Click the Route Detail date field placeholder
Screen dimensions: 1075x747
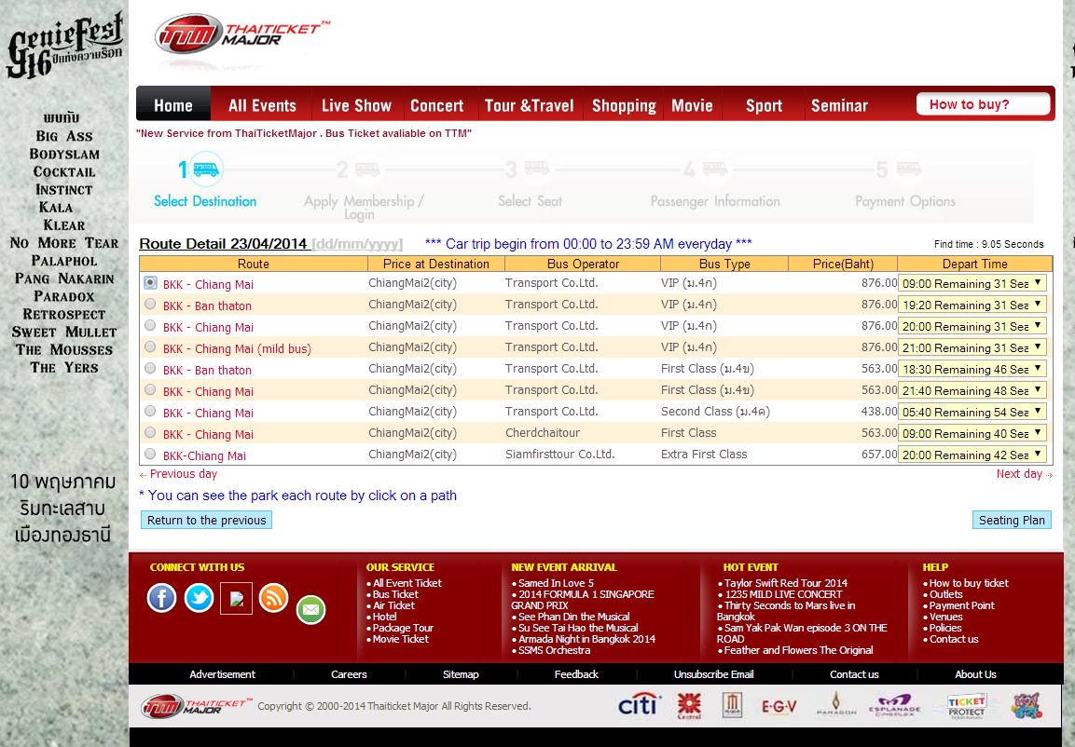click(357, 244)
